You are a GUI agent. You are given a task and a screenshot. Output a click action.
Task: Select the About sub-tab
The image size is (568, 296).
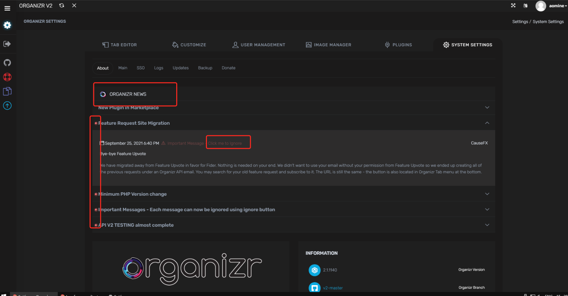(x=103, y=68)
